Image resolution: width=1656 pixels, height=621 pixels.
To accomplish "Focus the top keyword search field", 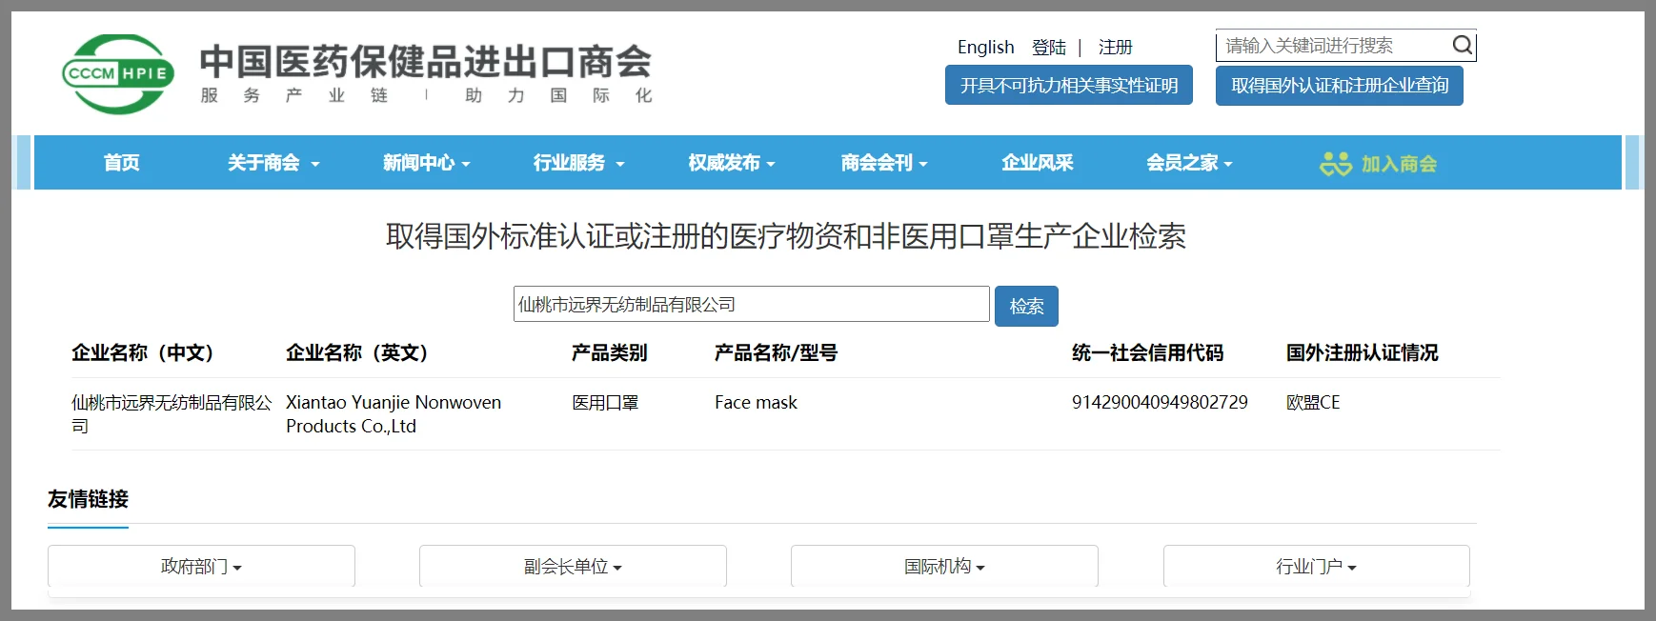I will (x=1333, y=46).
